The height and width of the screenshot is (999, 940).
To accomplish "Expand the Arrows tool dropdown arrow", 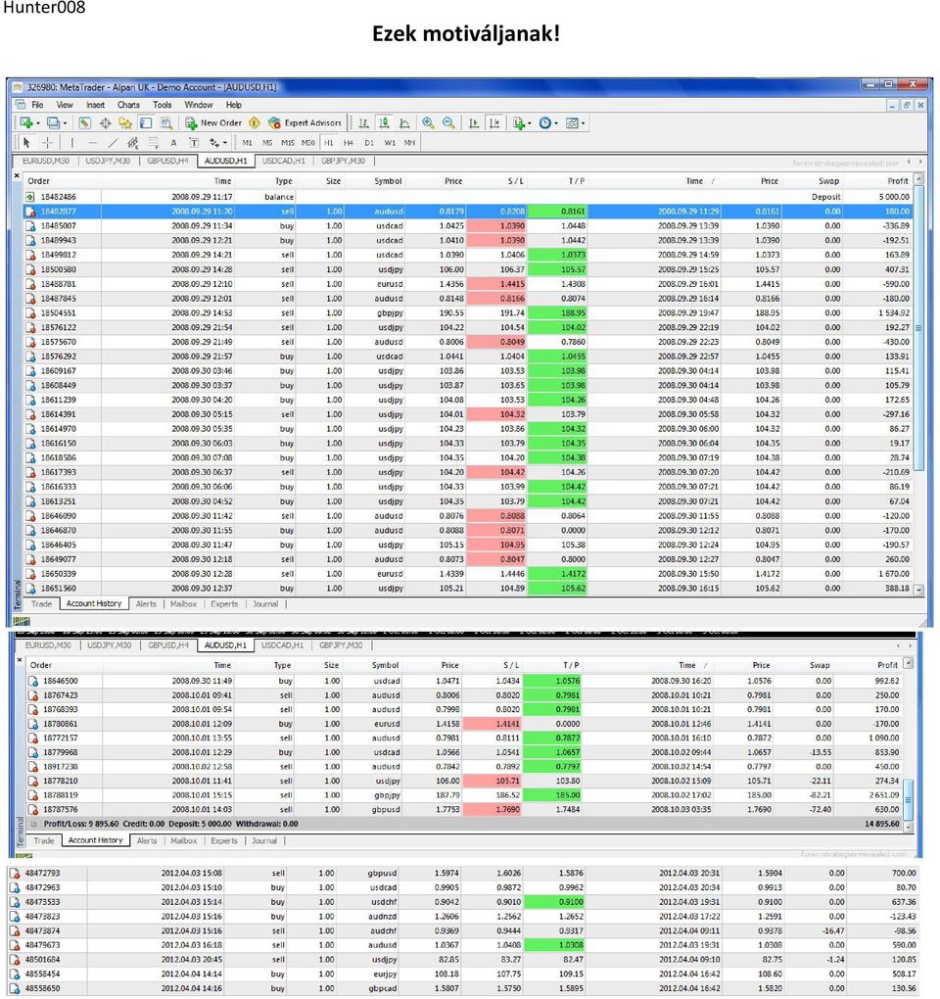I will 225,143.
